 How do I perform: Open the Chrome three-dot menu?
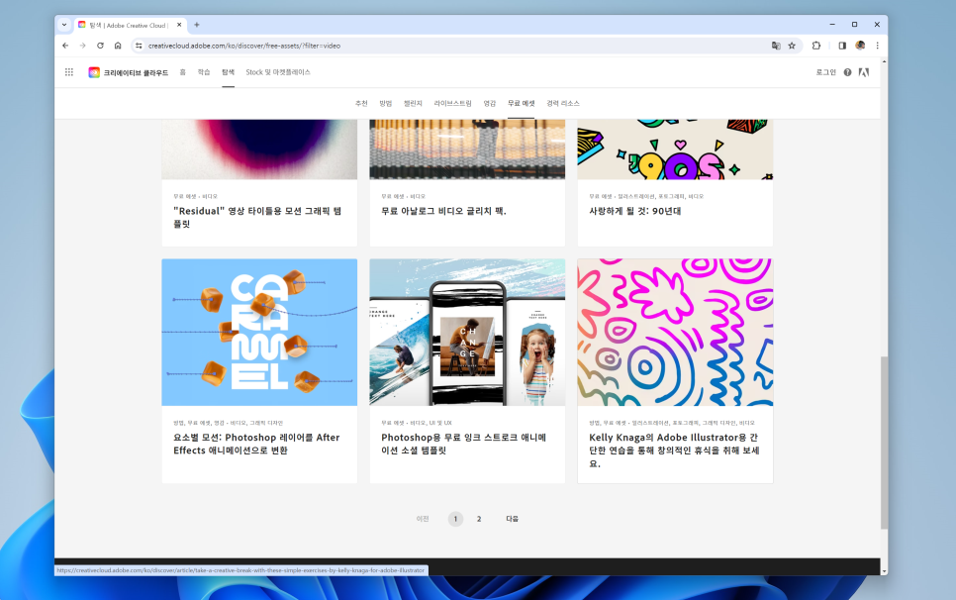tap(878, 46)
